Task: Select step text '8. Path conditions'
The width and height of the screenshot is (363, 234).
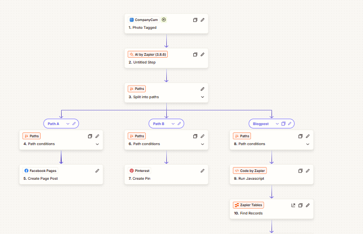Action: point(250,144)
